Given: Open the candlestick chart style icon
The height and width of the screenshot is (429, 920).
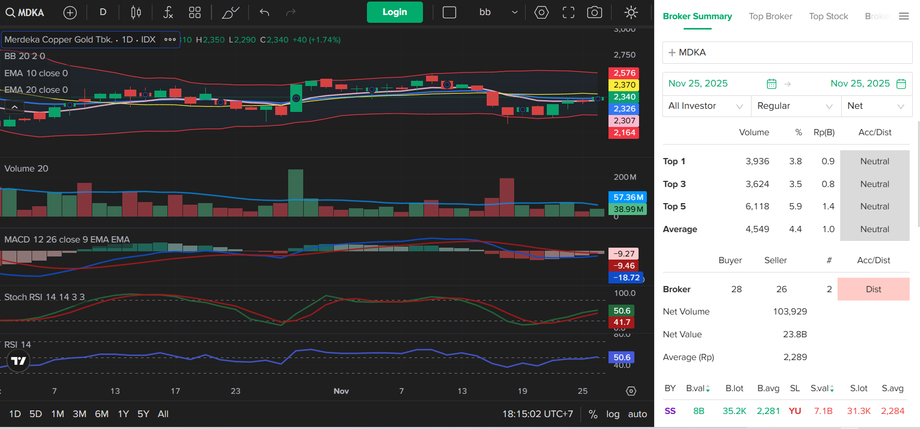Looking at the screenshot, I should coord(136,12).
